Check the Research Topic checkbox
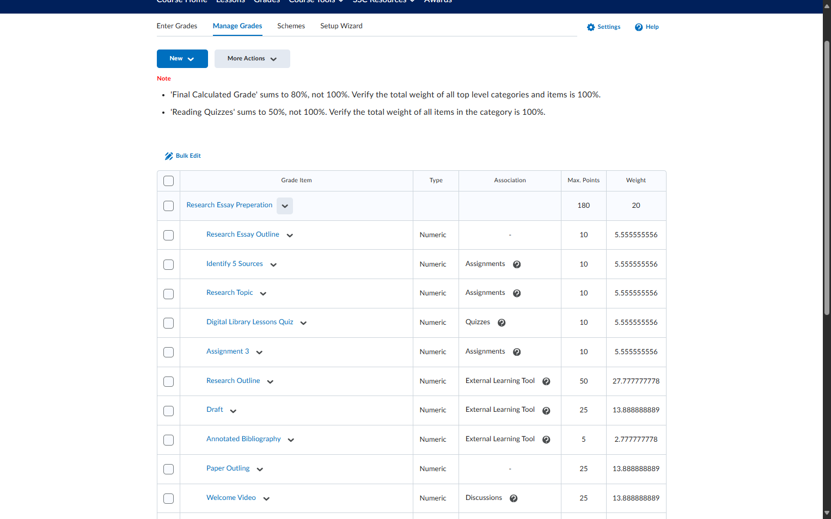 point(169,294)
